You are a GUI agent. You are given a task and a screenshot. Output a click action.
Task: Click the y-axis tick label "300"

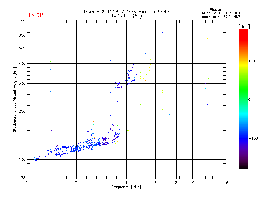(22, 84)
